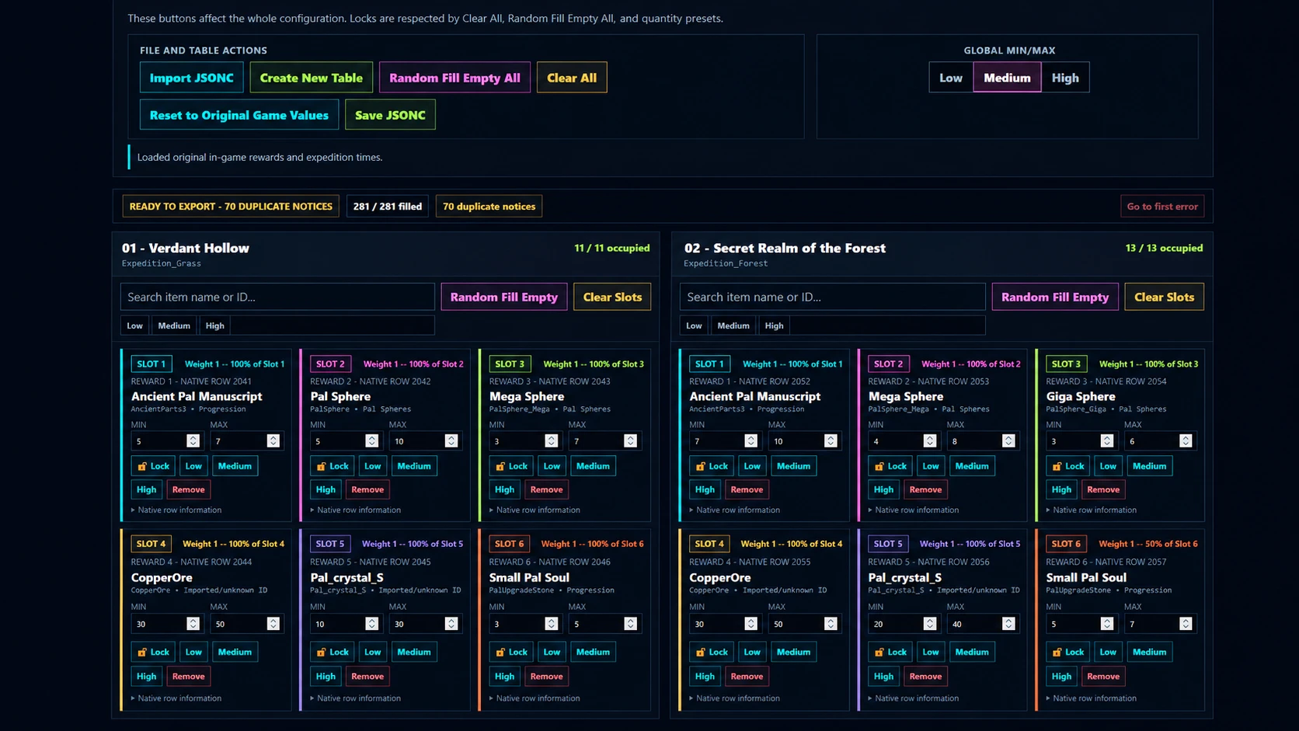Click the Ready to Export status badge
This screenshot has height=731, width=1299.
coord(231,207)
